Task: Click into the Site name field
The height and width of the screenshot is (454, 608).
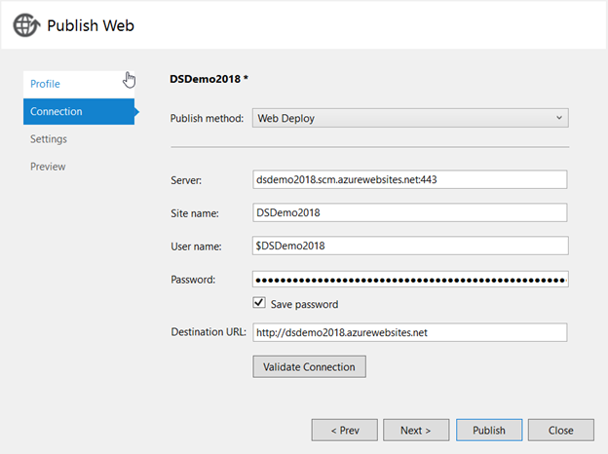Action: [x=410, y=212]
